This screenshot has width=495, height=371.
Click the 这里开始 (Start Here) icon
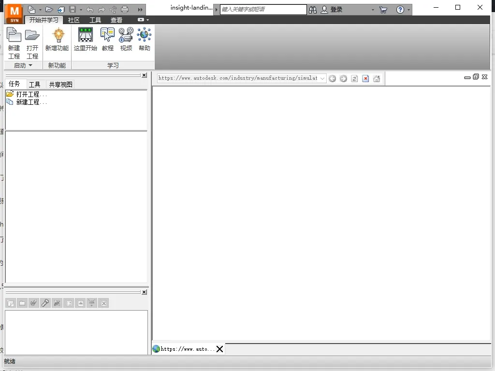click(86, 40)
